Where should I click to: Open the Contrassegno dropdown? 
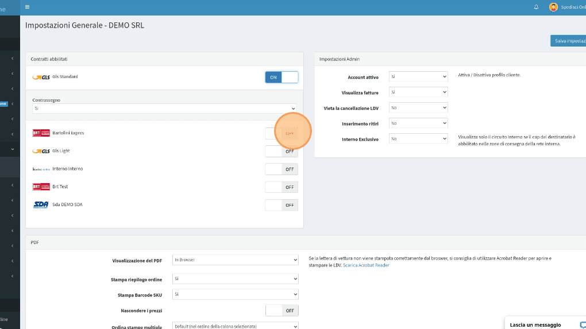pos(164,108)
